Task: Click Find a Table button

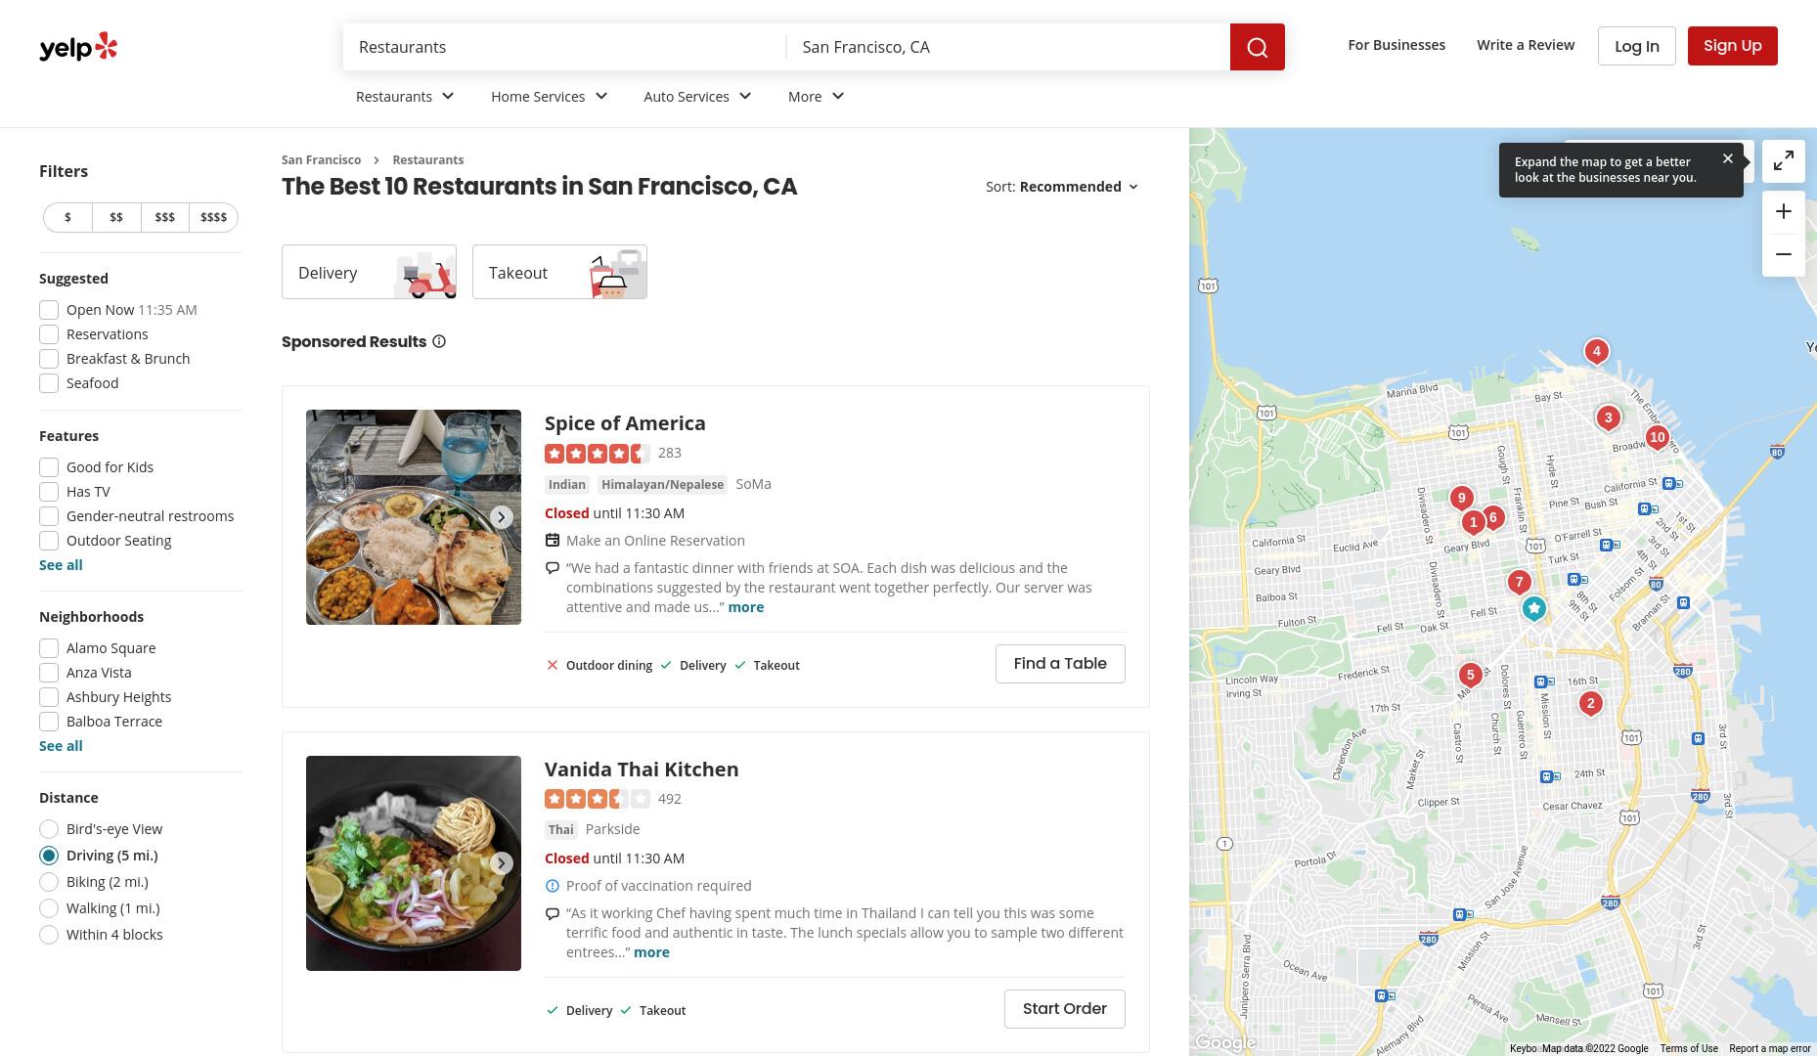Action: 1060,664
